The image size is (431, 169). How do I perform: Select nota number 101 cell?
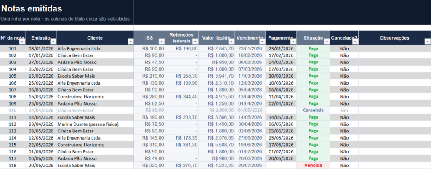(13, 49)
